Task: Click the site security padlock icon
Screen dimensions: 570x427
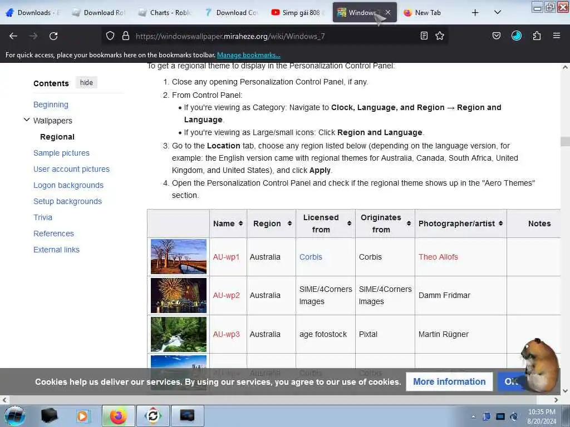Action: point(126,36)
